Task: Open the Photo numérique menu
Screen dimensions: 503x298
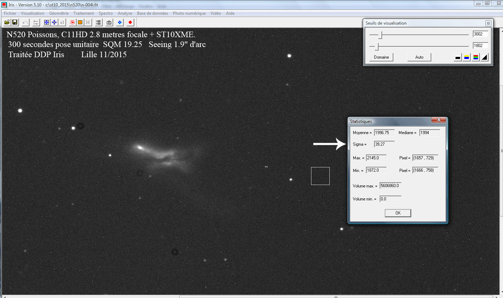Action: click(x=189, y=13)
